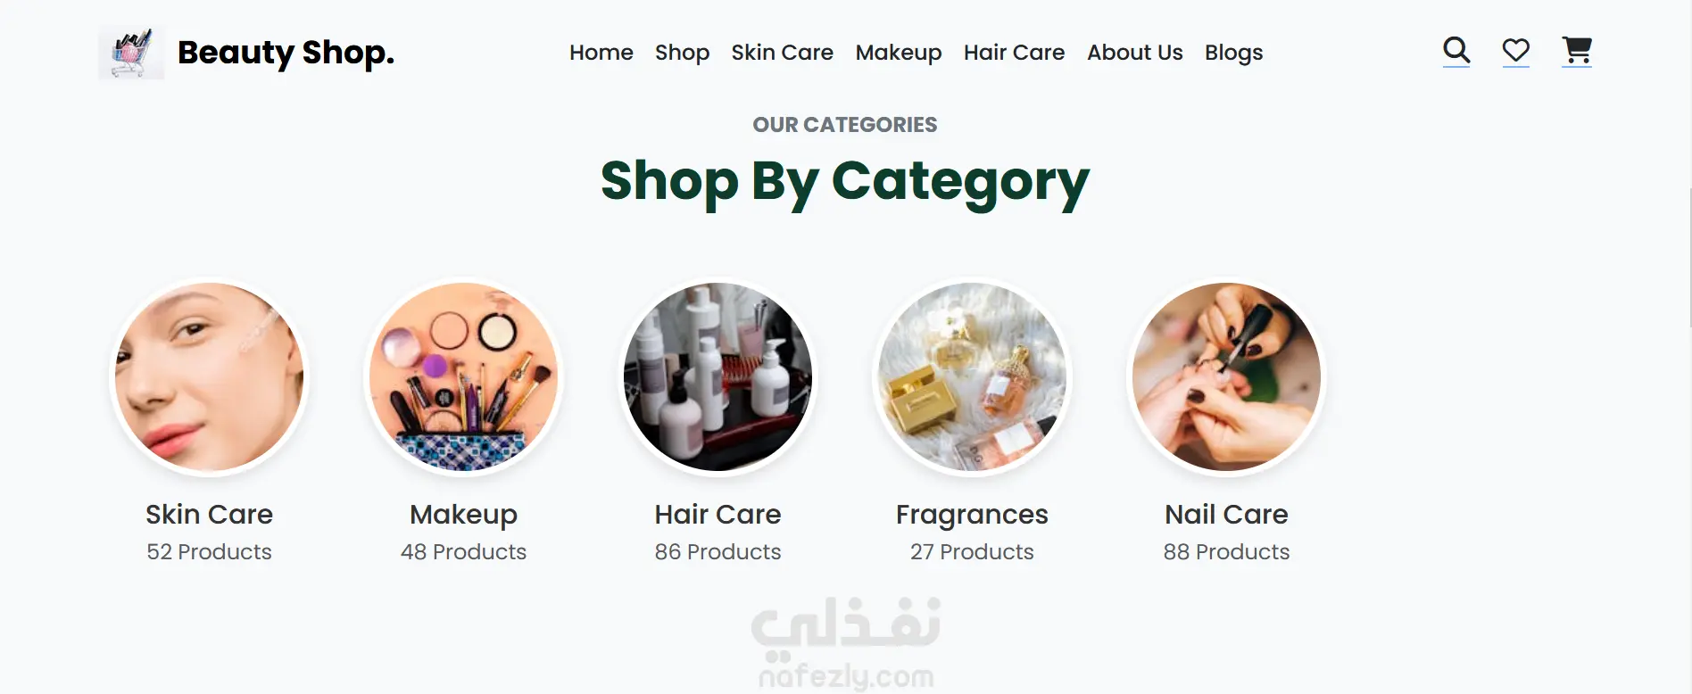Click the Beauty Shop logo image
This screenshot has width=1692, height=694.
coord(131,53)
